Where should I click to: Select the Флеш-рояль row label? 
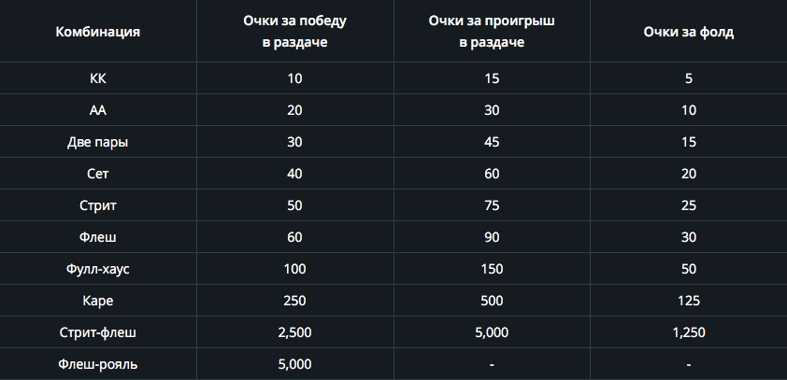(98, 364)
